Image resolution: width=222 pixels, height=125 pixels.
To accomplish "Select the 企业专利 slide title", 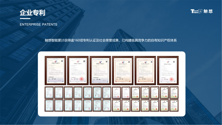I will tap(32, 13).
